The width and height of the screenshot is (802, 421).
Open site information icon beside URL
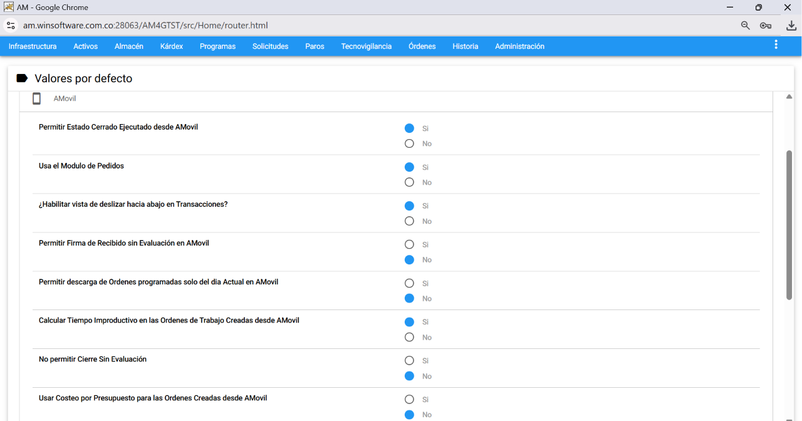11,26
